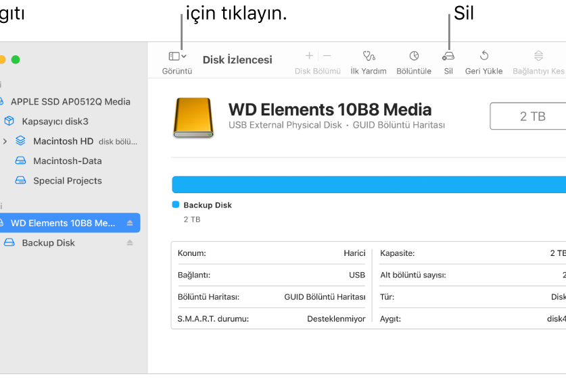Click the add volume plus icon
The height and width of the screenshot is (391, 566).
[309, 56]
